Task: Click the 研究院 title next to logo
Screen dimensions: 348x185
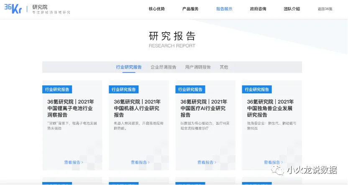Action: [40, 7]
